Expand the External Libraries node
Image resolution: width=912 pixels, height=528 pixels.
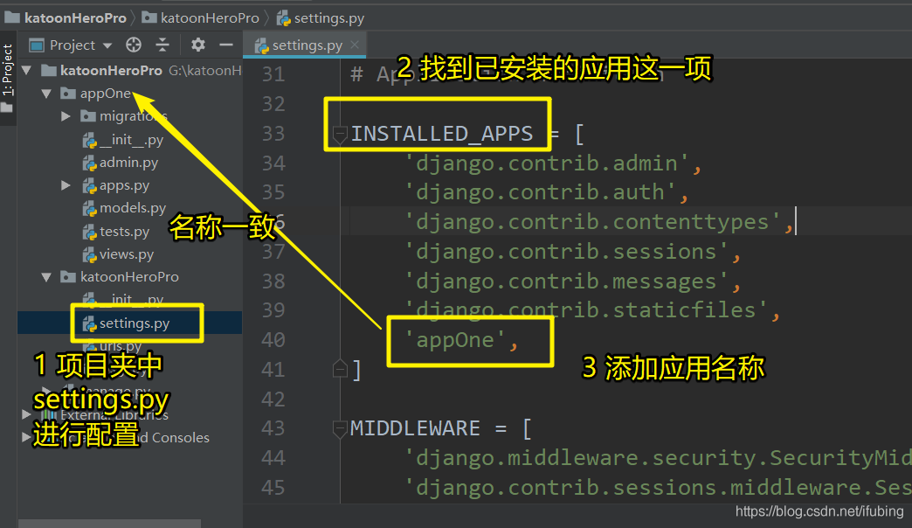pyautogui.click(x=26, y=414)
